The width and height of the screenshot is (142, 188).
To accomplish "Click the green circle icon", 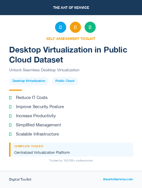I will coord(90,27).
